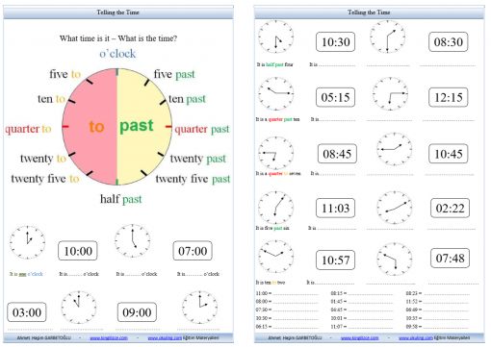Screen dimensions: 491x347
Task: Click the 10:30 time box
Action: pyautogui.click(x=335, y=41)
